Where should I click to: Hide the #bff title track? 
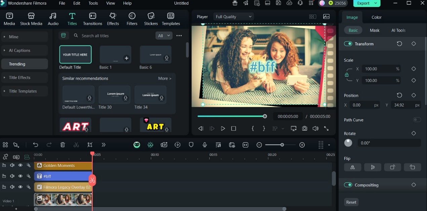pyautogui.click(x=20, y=176)
